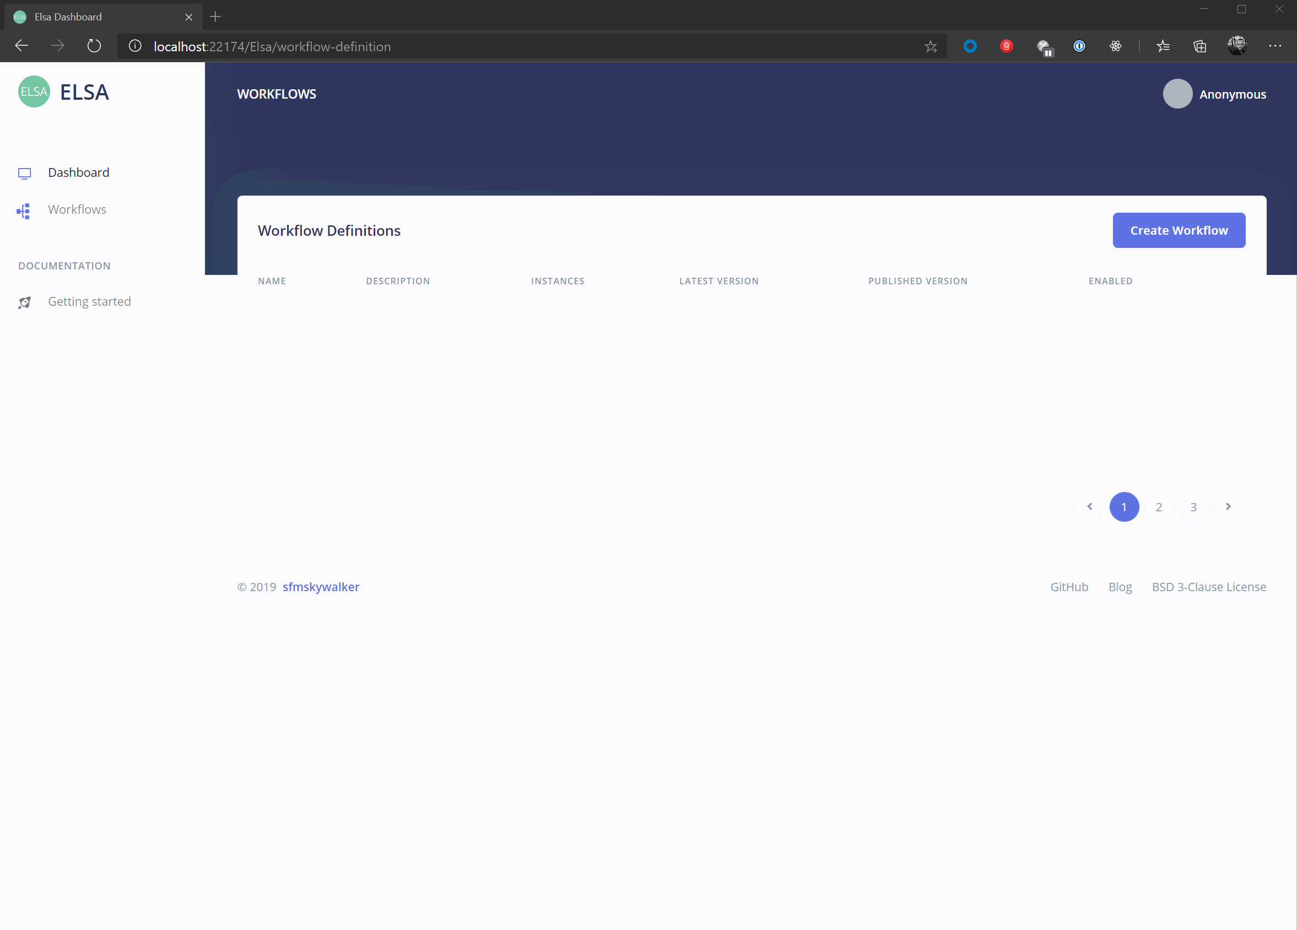Open the GitHub link in footer

point(1069,587)
